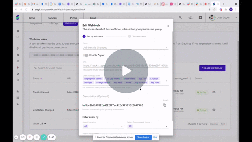Click the Description (Optional) field
Viewport: 252px width, 142px height.
(x=125, y=96)
